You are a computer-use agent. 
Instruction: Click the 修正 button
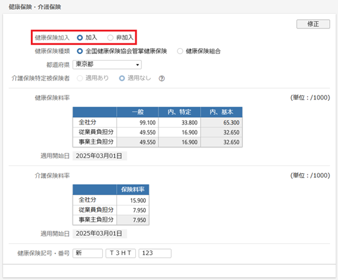[313, 24]
